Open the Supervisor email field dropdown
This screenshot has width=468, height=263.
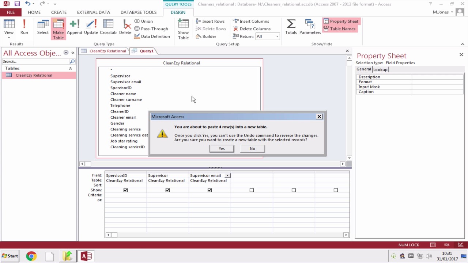click(x=227, y=176)
